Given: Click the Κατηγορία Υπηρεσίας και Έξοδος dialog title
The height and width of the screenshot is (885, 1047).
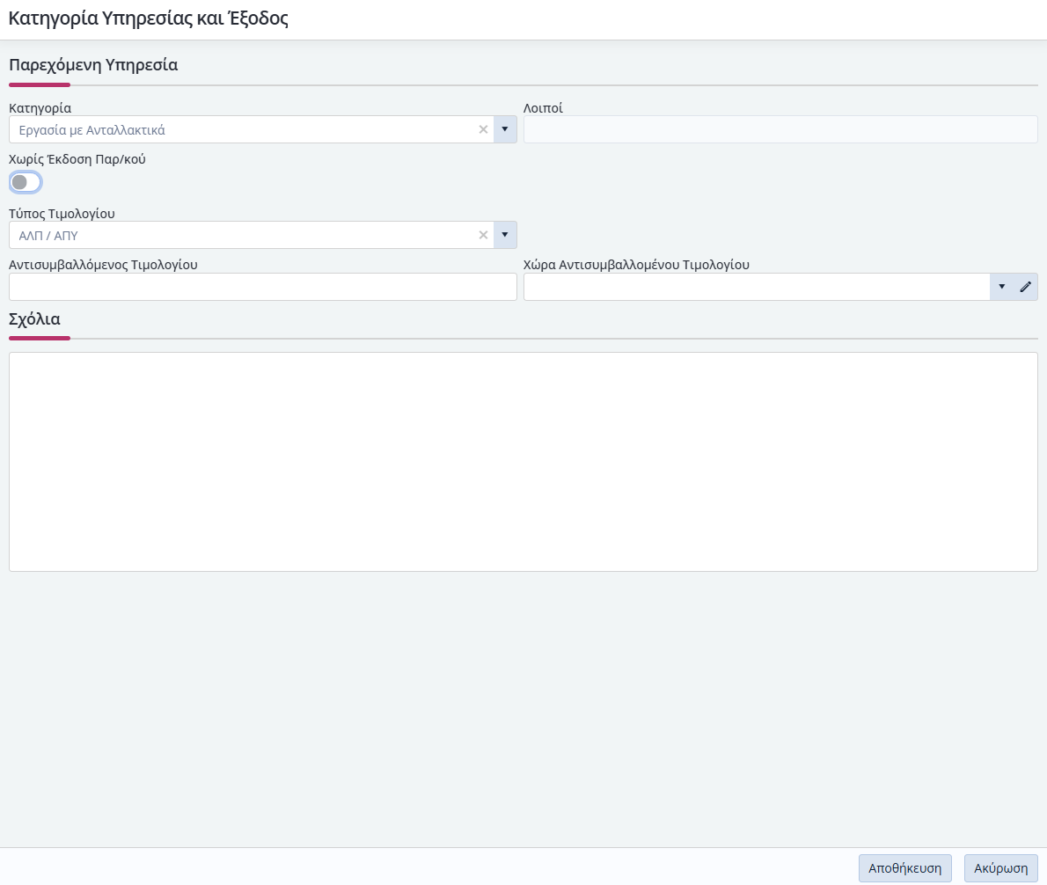Looking at the screenshot, I should click(149, 18).
